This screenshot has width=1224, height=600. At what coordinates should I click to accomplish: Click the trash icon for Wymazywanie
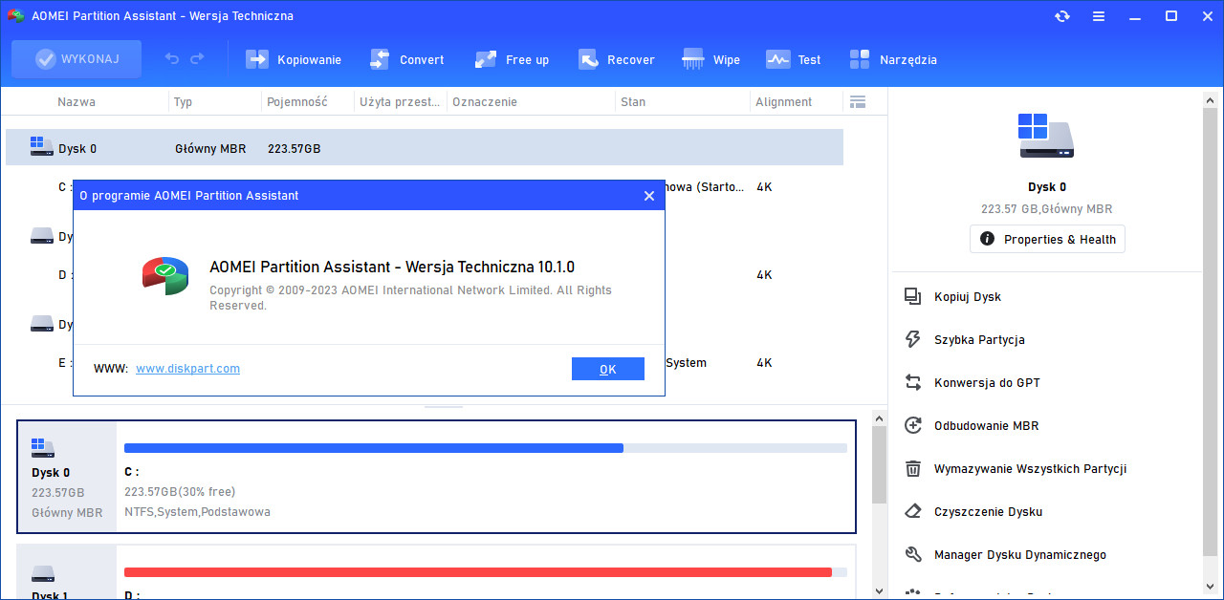coord(913,468)
